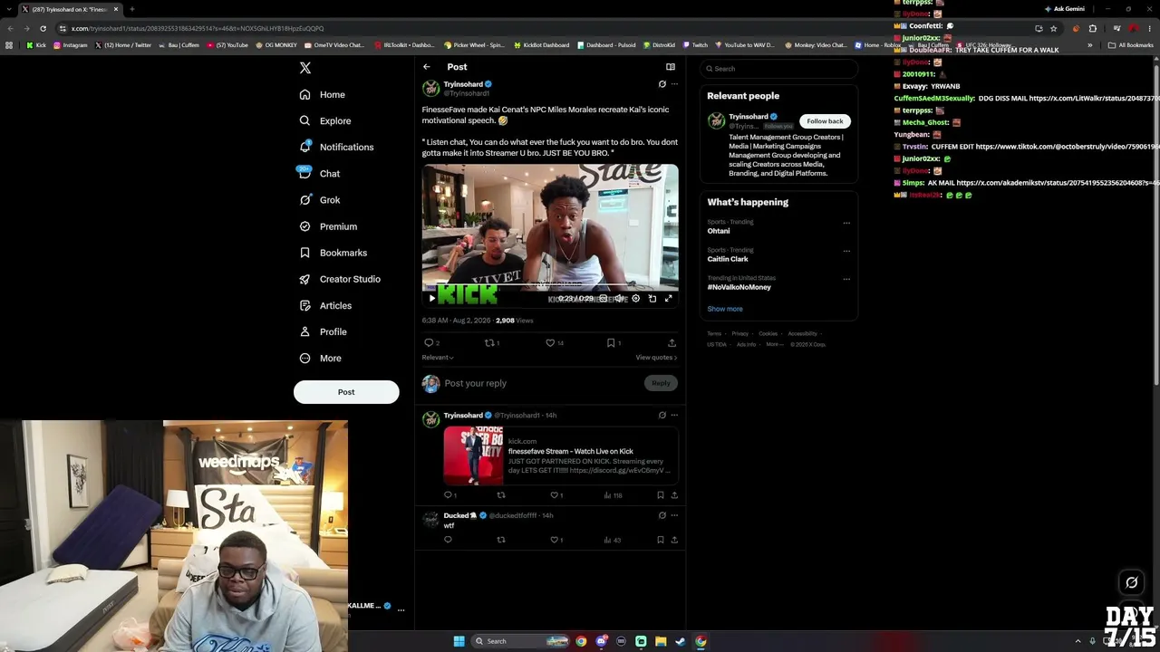Expand the More menu in sidebar
Image resolution: width=1160 pixels, height=652 pixels.
point(321,358)
